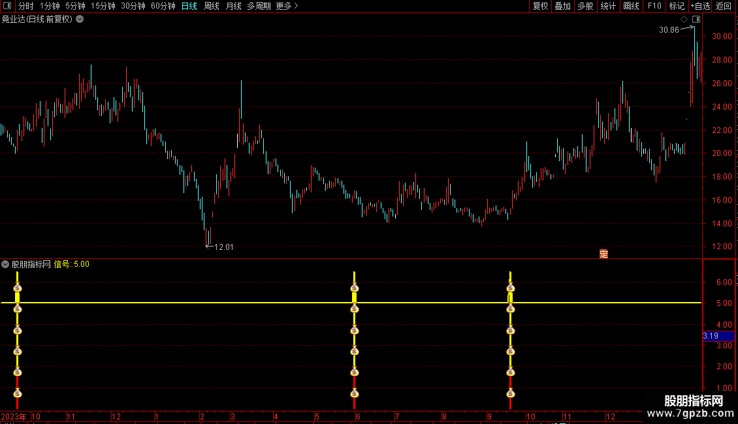Screen dimensions: 738x424
Task: Select the 15分钟 timeframe
Action: pos(103,6)
